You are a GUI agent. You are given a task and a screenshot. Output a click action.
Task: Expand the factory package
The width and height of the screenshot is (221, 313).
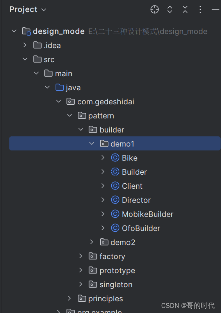tap(80, 256)
